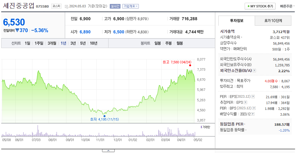Viewport: 296px width, 153px height.
Task: Switch to the 투자정보 tab
Action: click(x=237, y=21)
